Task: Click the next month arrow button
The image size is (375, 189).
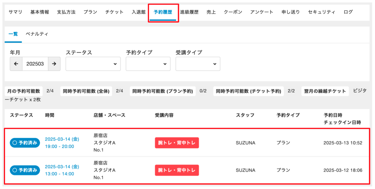Action: (x=54, y=64)
